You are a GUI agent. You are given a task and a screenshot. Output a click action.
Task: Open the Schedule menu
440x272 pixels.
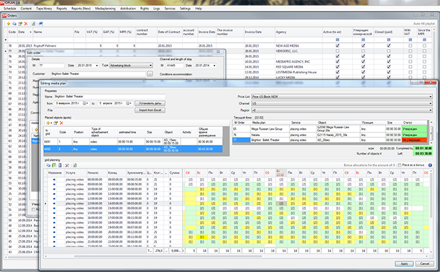[10, 8]
